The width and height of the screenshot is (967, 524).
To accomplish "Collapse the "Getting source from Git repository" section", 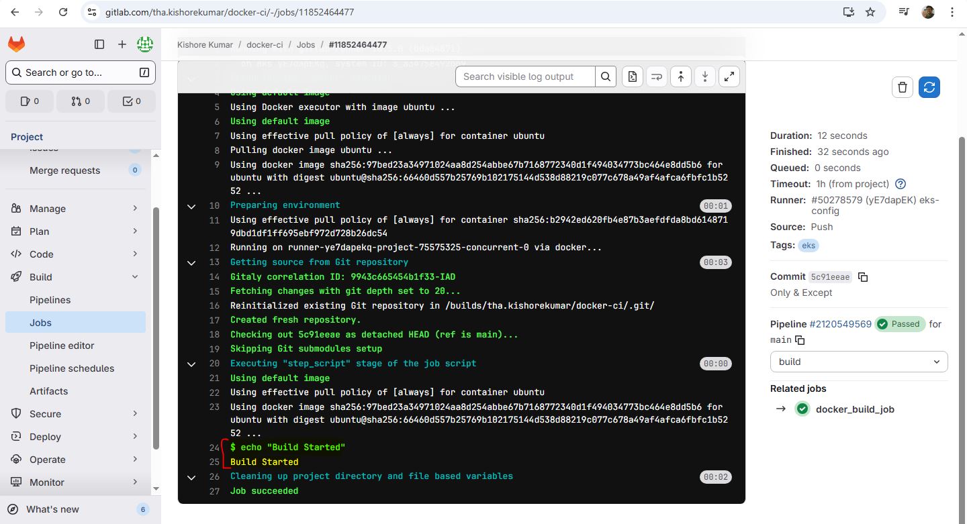I will coord(191,262).
